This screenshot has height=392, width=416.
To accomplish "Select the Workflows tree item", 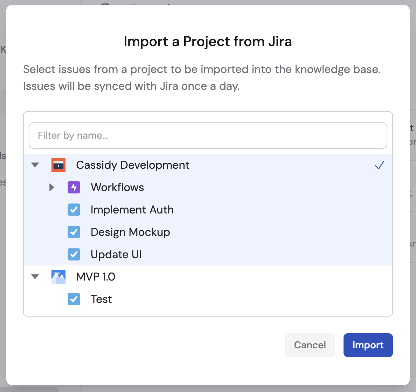I will (117, 187).
